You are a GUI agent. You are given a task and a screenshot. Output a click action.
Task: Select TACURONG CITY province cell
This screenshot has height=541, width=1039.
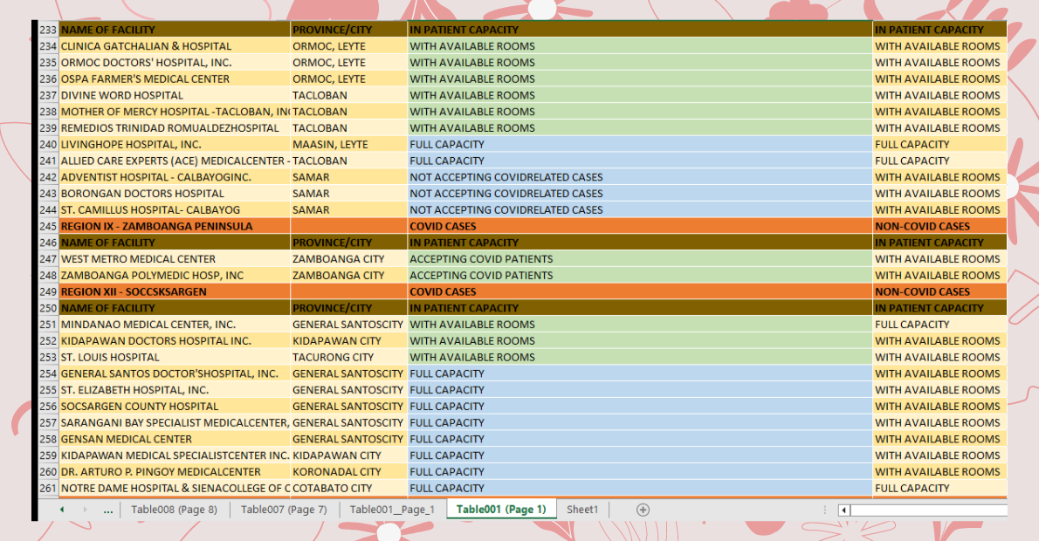point(348,357)
